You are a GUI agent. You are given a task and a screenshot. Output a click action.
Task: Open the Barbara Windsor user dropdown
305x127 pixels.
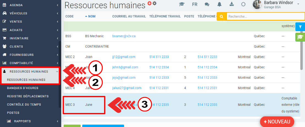click(278, 5)
